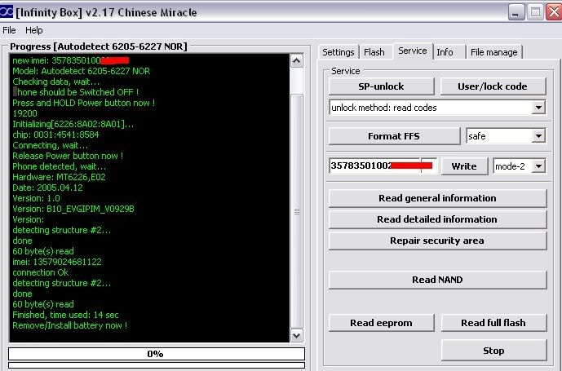
Task: Click the Read full flash button
Action: [493, 323]
